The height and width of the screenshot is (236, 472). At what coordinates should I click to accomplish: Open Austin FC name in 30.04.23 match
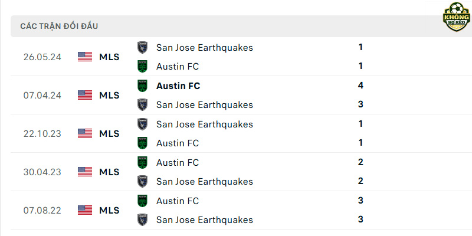[178, 163]
